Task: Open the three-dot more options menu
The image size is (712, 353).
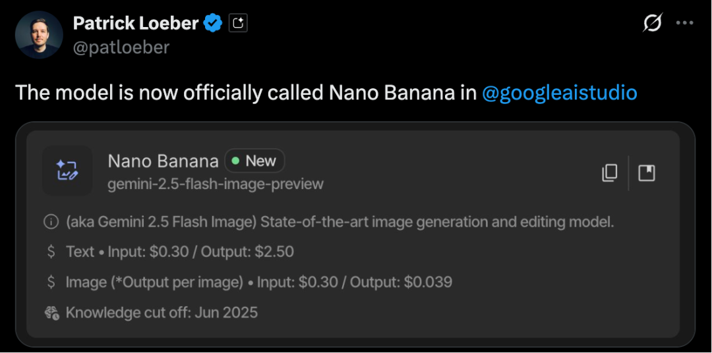Action: coord(685,23)
